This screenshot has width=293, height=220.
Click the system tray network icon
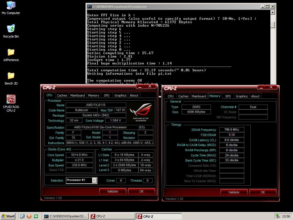[x=278, y=216]
